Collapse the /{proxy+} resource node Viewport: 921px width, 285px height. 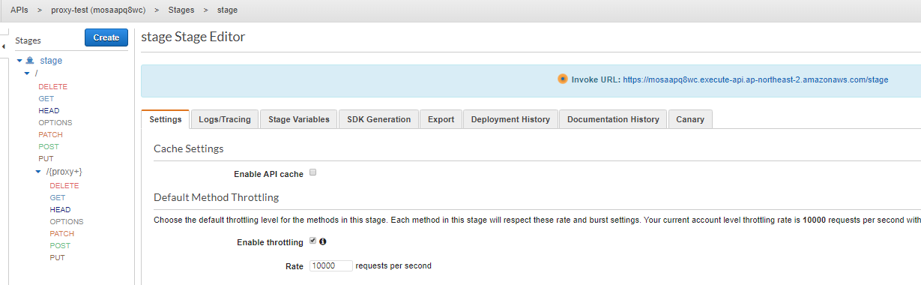(x=38, y=172)
